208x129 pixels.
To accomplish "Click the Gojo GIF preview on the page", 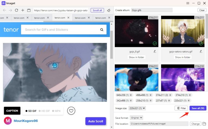I will point(55,72).
